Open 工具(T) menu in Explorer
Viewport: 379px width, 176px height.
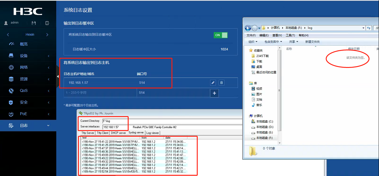pyautogui.click(x=290, y=35)
